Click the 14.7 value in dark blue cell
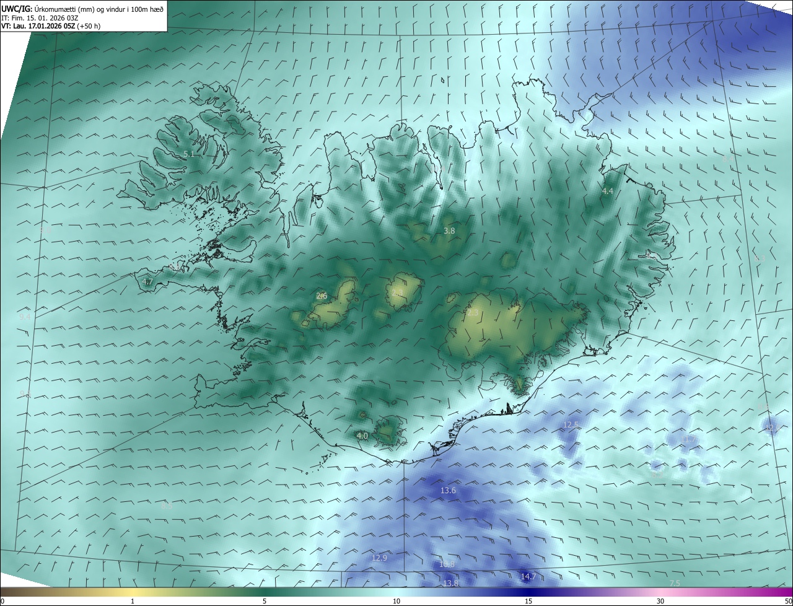This screenshot has height=606, width=793. click(528, 576)
